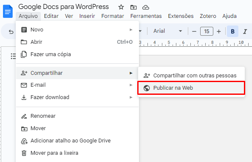Expand the Compartilhar submenu
The width and height of the screenshot is (252, 162).
[77, 73]
